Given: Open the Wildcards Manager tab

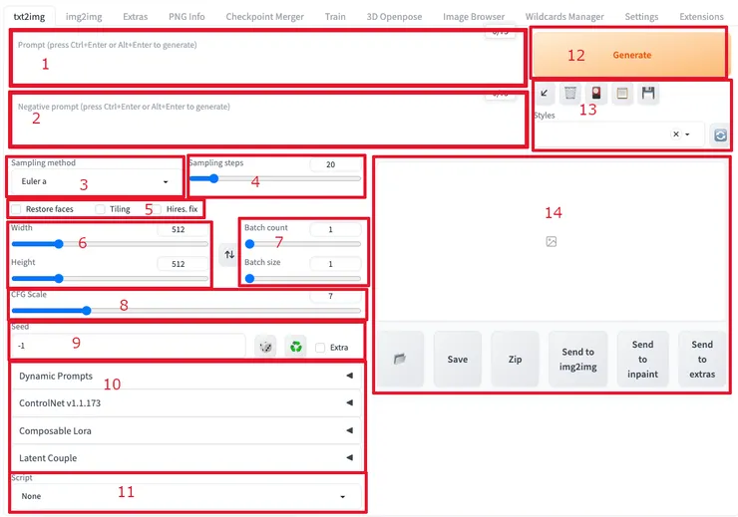Looking at the screenshot, I should tap(564, 17).
